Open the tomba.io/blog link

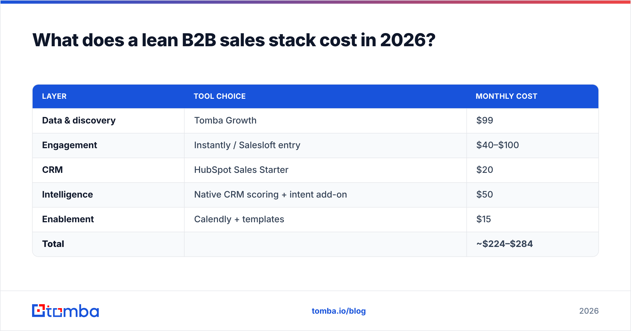tap(339, 311)
